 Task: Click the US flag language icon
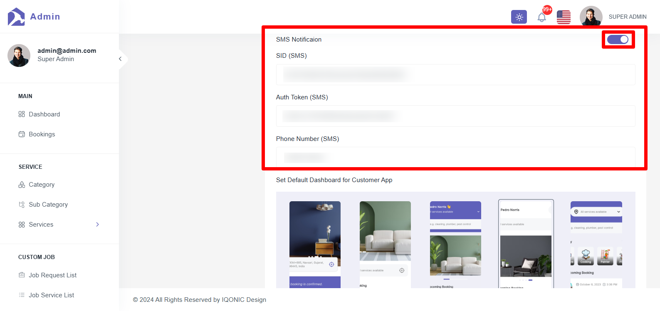564,17
